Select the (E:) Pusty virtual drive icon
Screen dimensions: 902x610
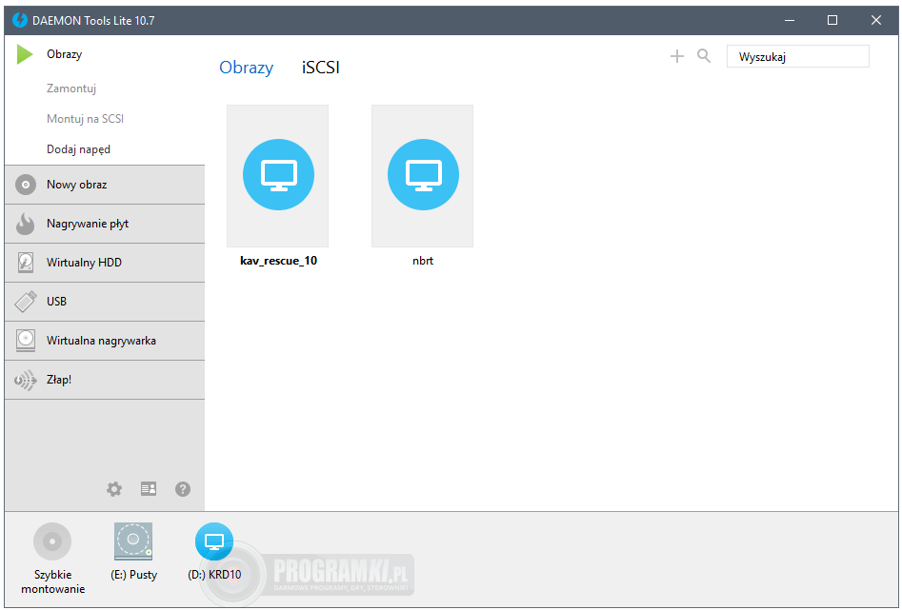click(x=133, y=541)
